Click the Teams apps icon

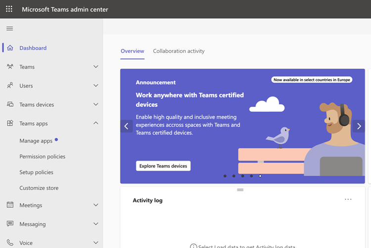[x=10, y=123]
